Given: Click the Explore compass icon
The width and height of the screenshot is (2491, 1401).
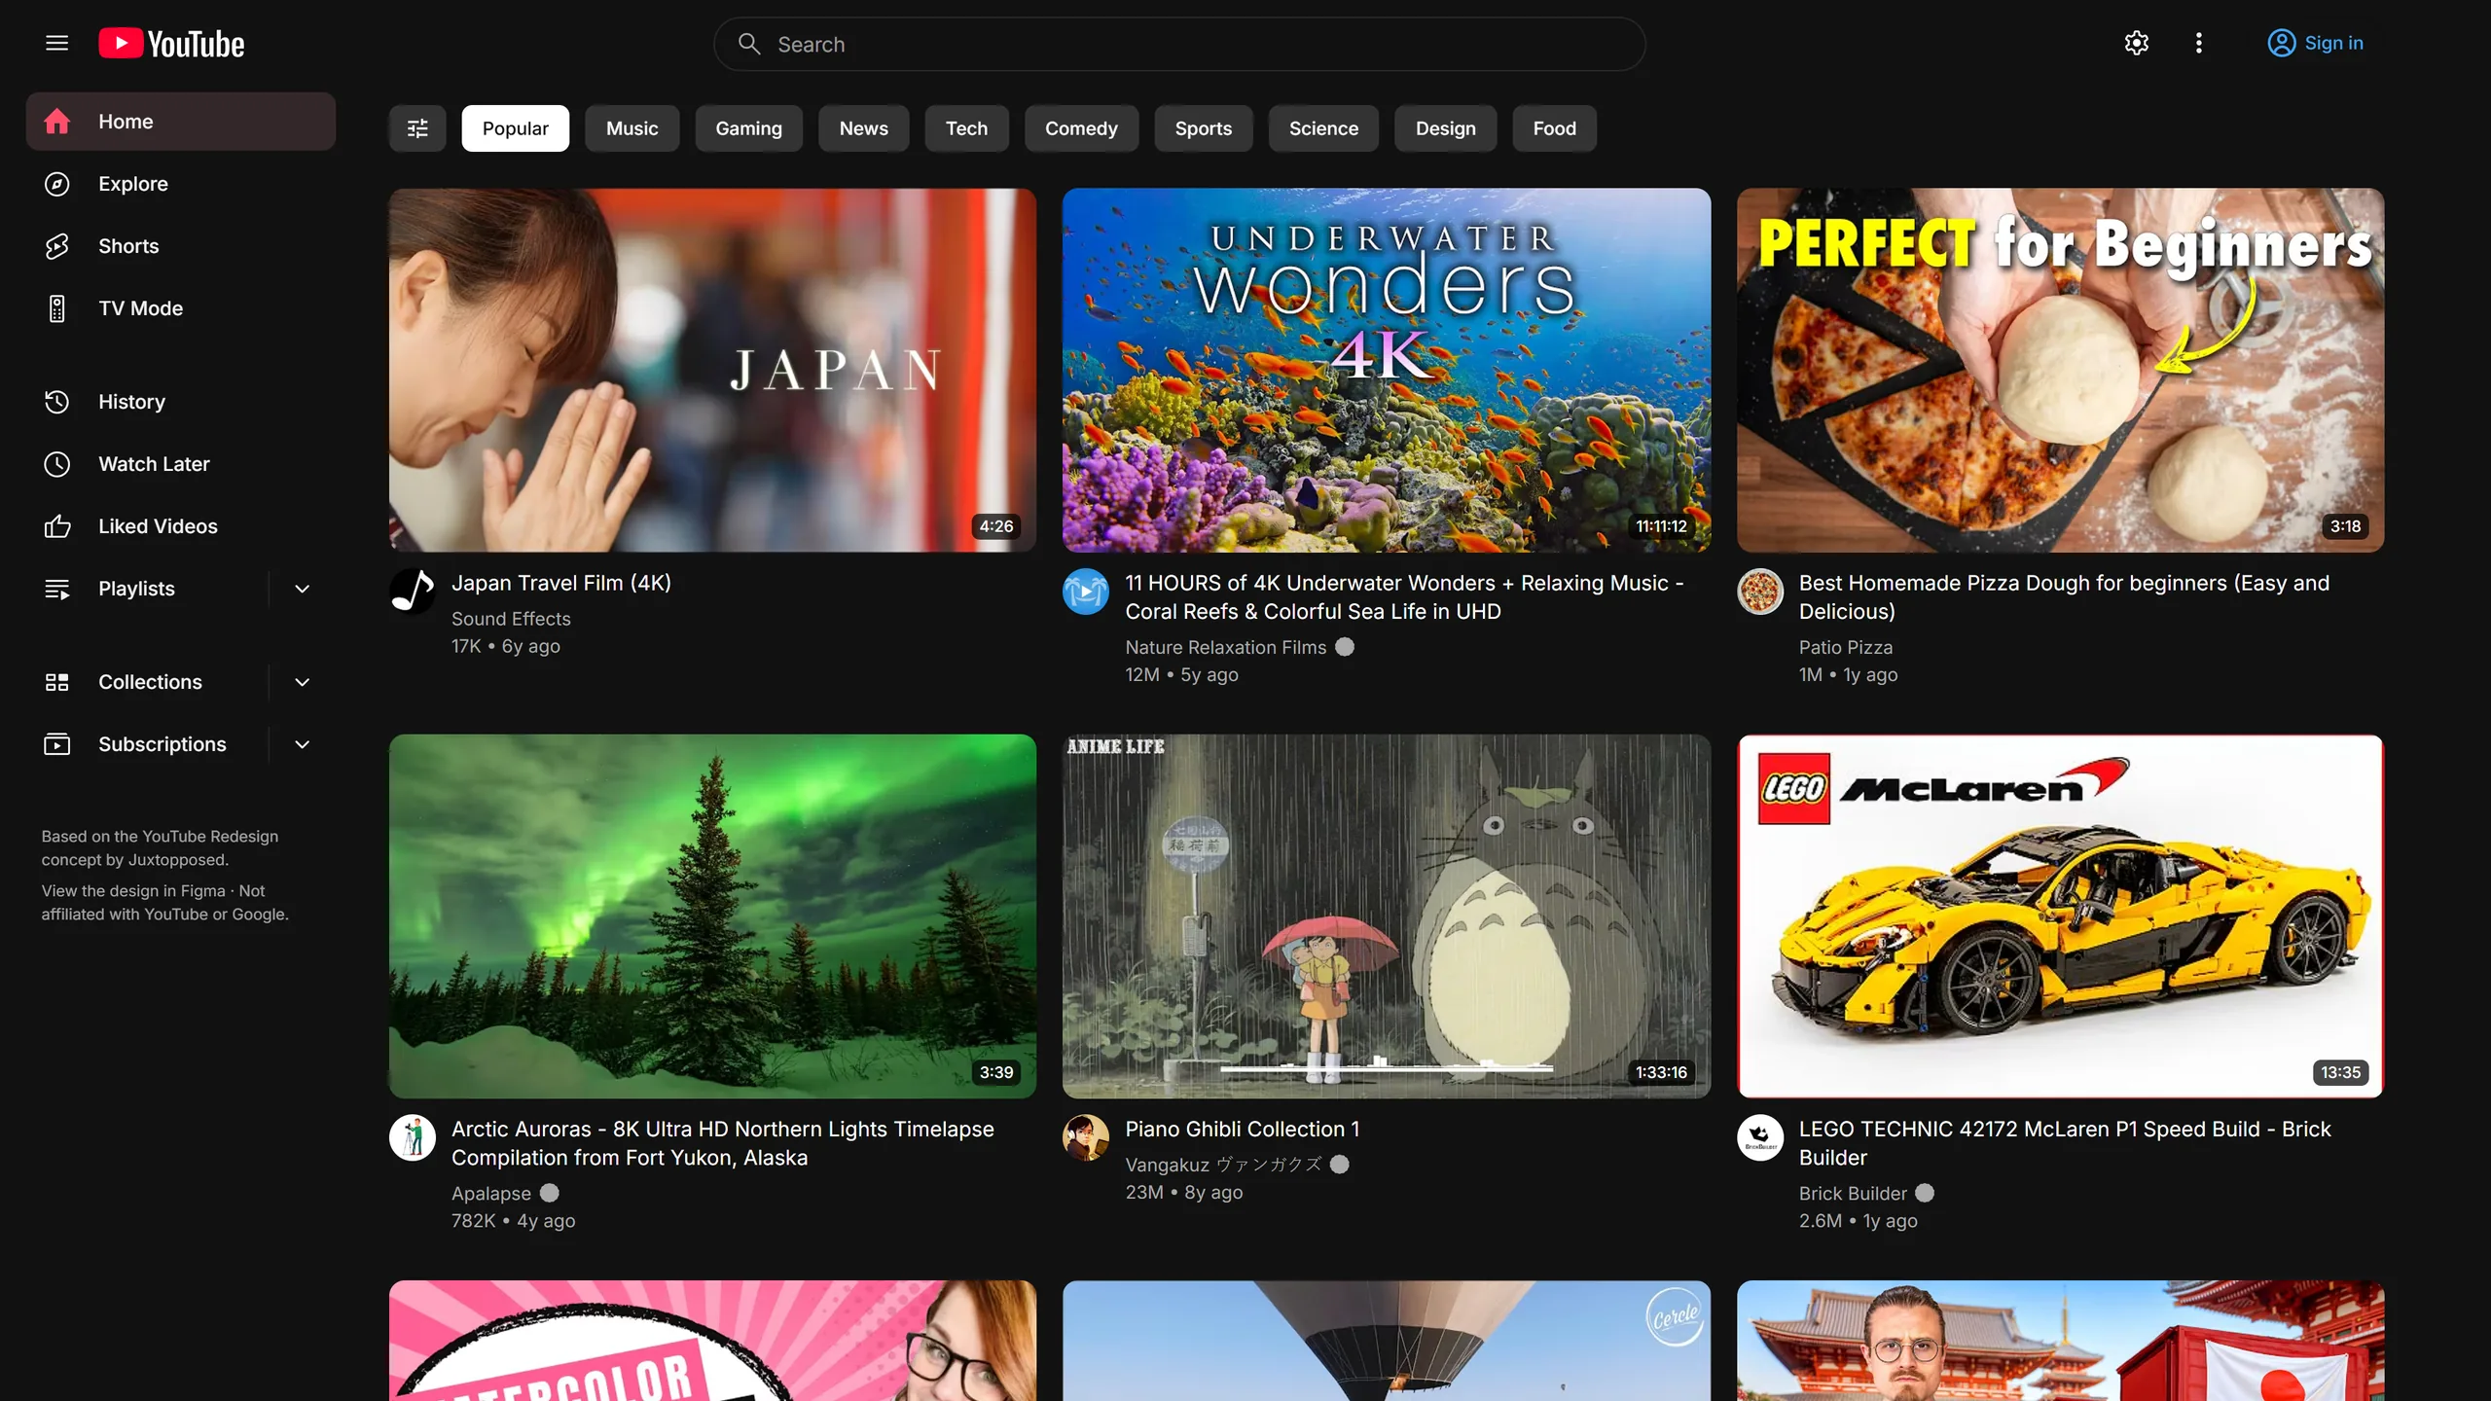Looking at the screenshot, I should (57, 184).
